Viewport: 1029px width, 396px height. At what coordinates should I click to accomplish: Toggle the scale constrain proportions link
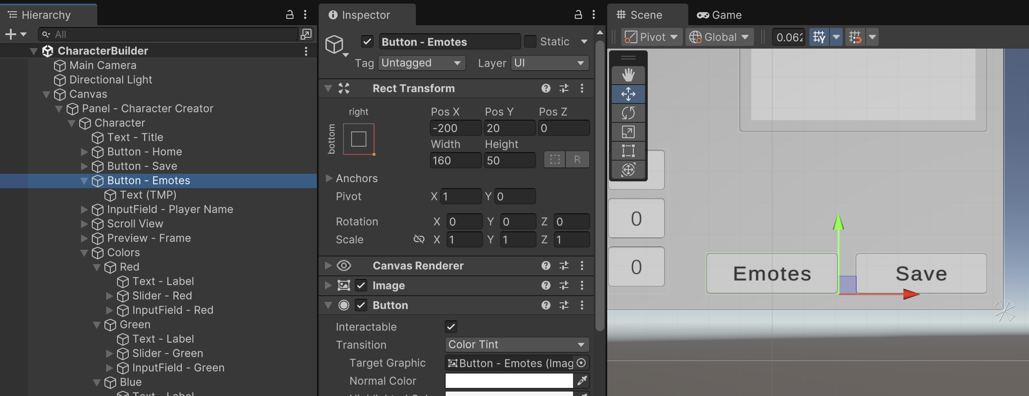click(419, 239)
